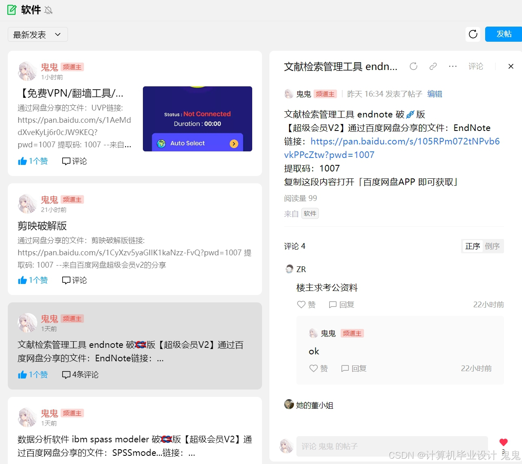This screenshot has height=464, width=522.
Task: Jump to 评论 in the detail header
Action: tap(476, 66)
